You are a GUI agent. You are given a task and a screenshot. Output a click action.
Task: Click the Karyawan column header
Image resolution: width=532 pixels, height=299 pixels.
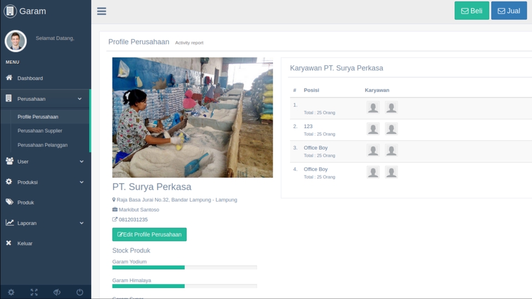click(x=377, y=90)
